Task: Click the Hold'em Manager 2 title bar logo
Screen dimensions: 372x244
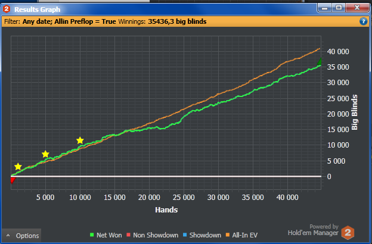Action: pos(7,10)
